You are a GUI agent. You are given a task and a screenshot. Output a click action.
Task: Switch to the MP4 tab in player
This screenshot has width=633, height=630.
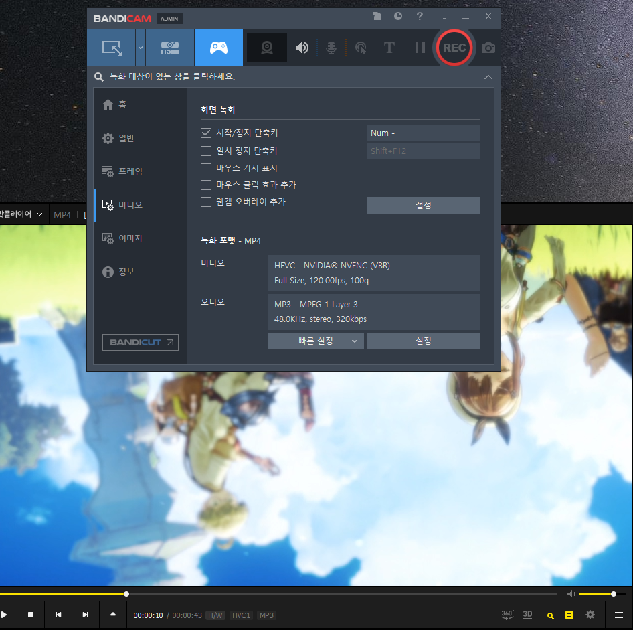pyautogui.click(x=62, y=214)
